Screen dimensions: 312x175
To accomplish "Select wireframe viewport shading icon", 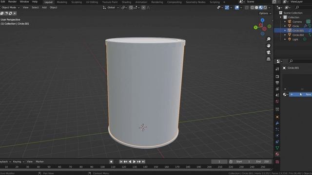I will click(252, 8).
